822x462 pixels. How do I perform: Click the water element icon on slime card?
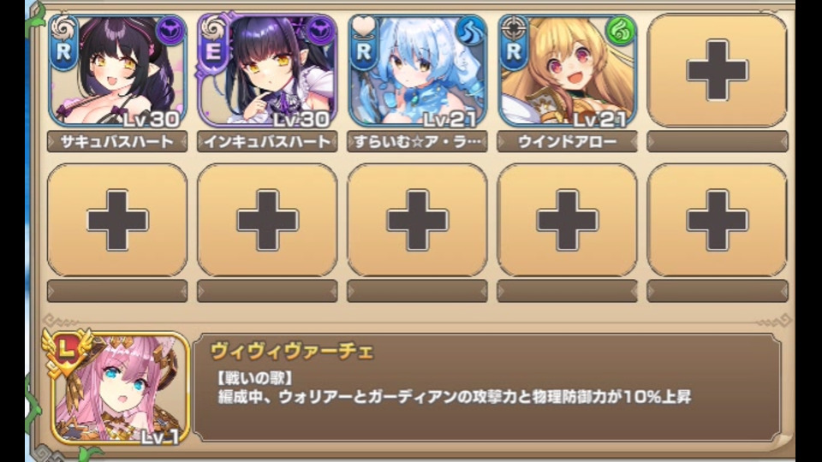(471, 32)
